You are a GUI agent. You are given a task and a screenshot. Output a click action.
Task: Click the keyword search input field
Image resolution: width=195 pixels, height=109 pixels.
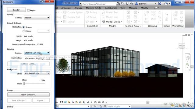[99, 4]
